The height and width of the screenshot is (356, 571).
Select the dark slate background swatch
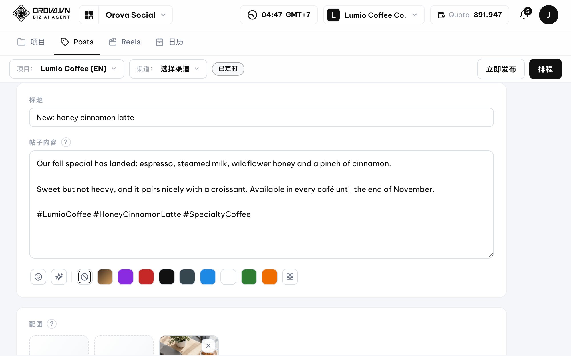[187, 277]
